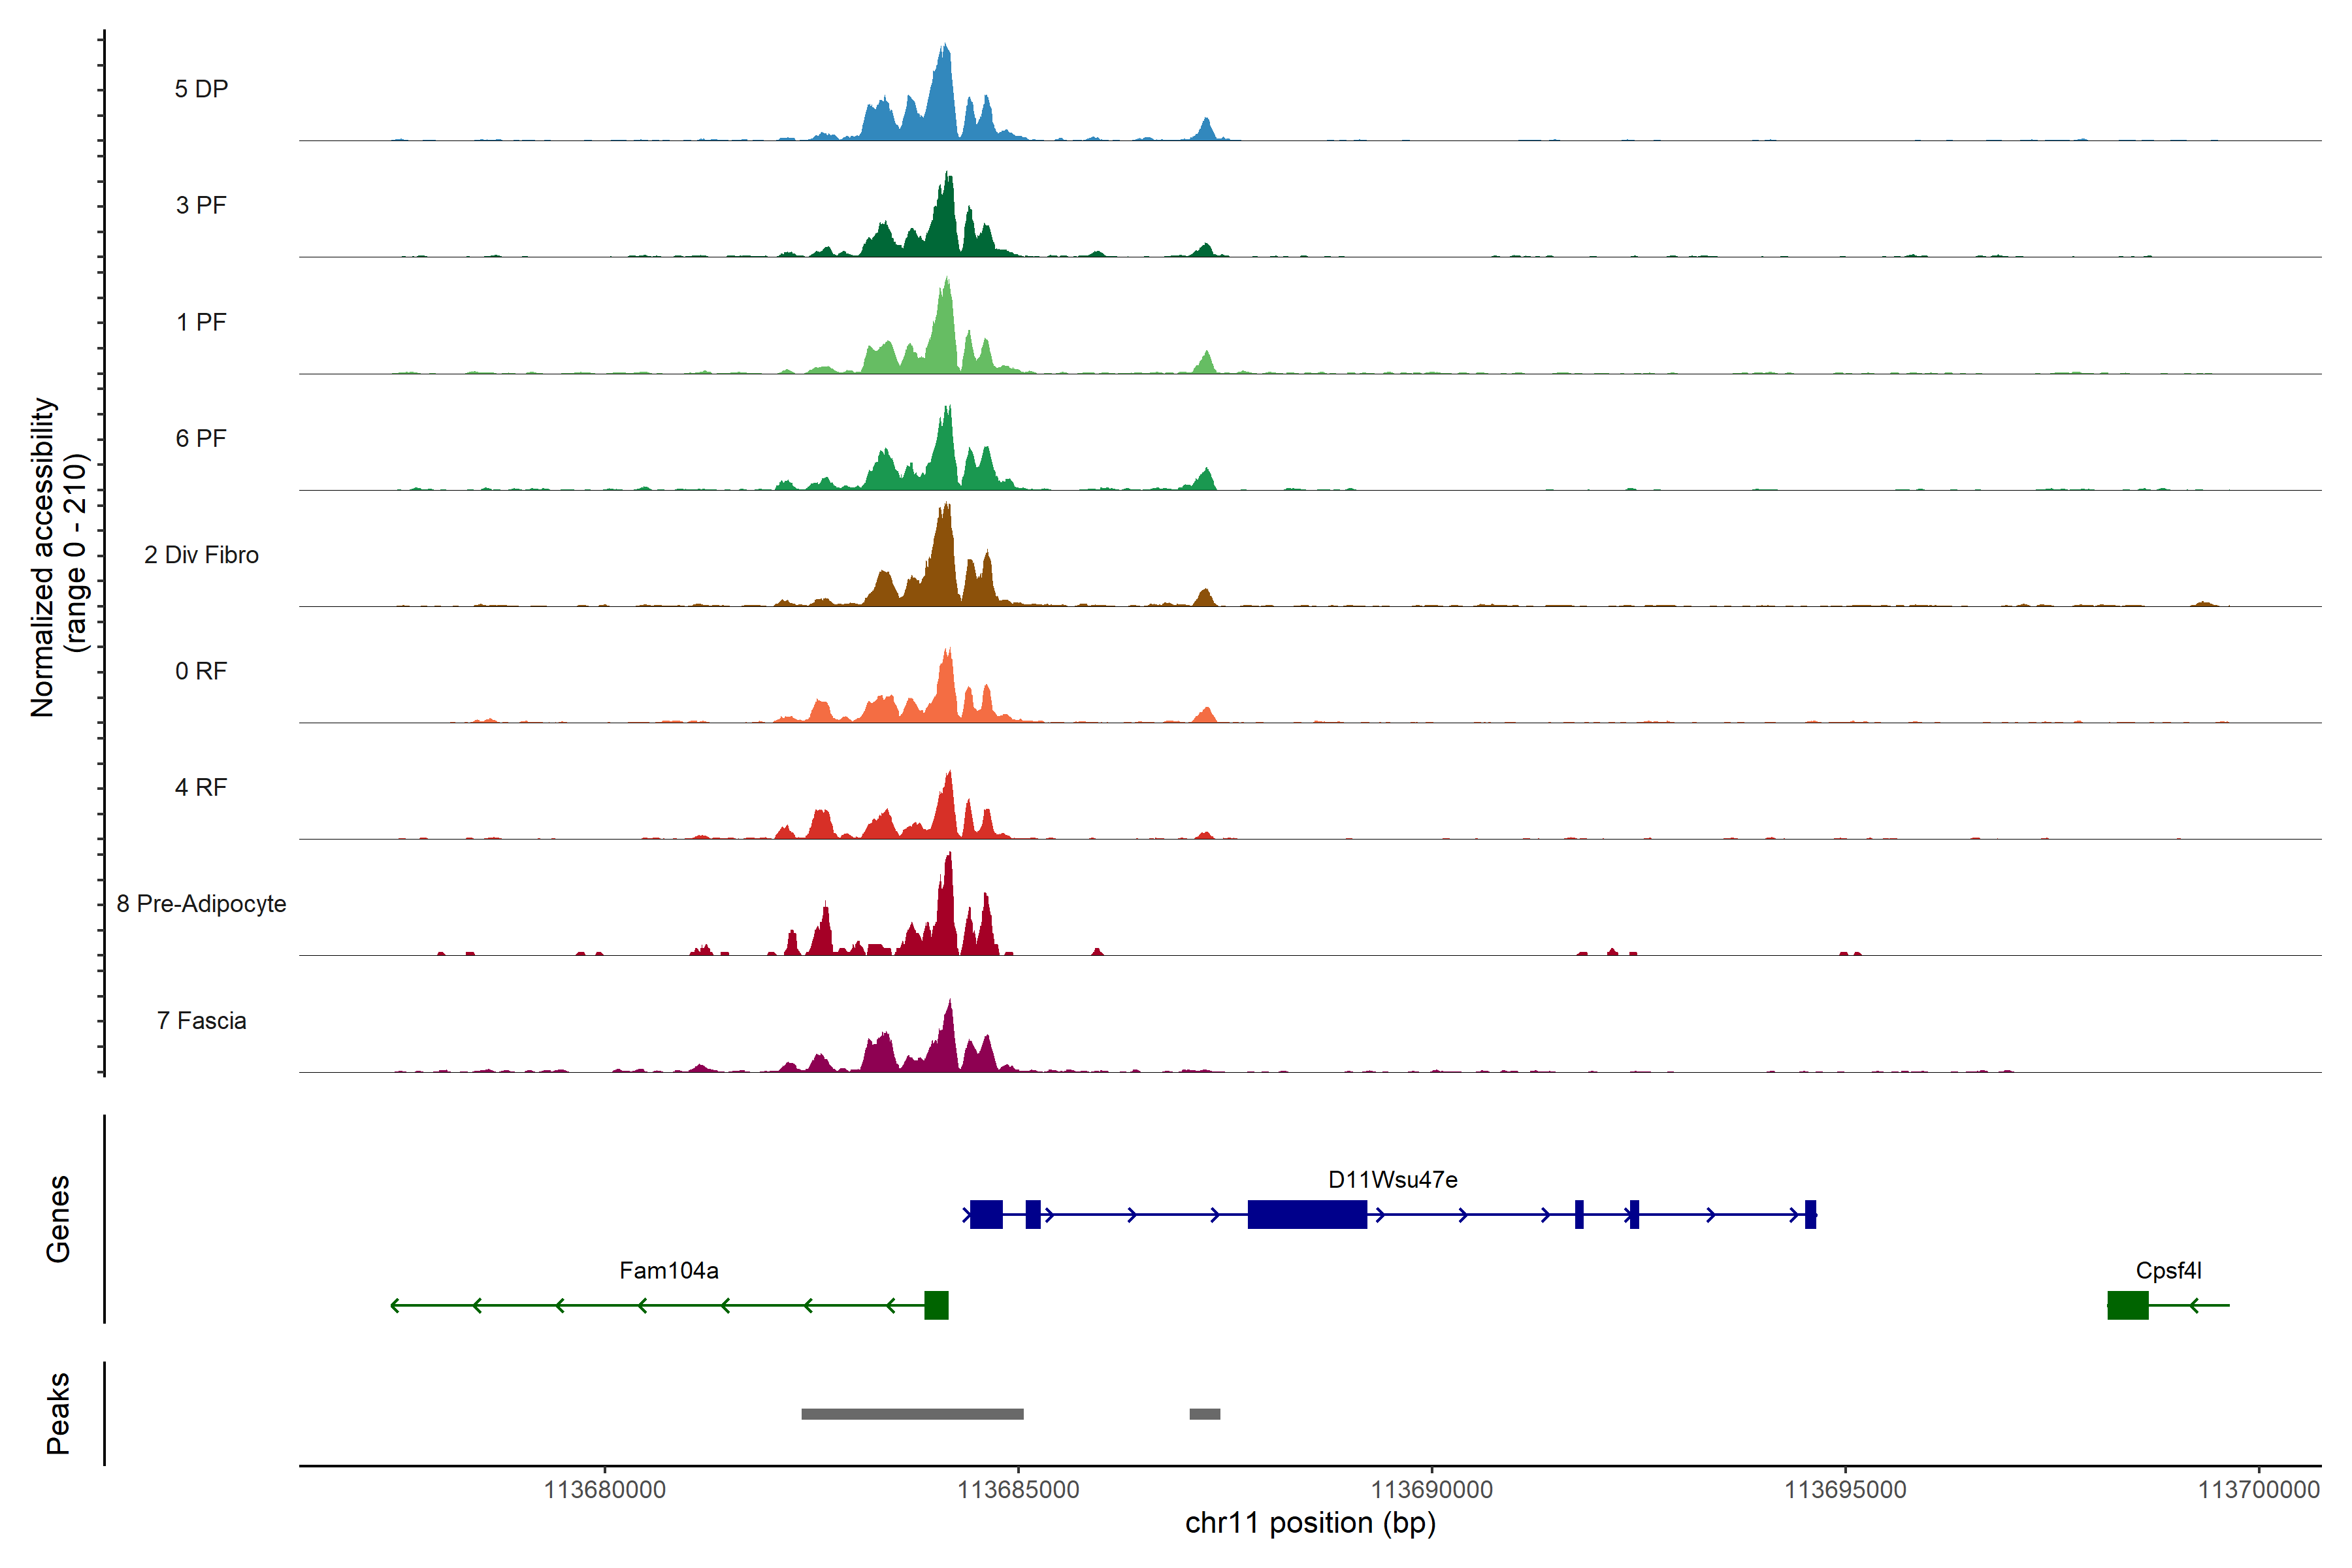Viewport: 2352px width, 1568px height.
Task: Click the chr11 position axis title
Action: [1310, 1524]
